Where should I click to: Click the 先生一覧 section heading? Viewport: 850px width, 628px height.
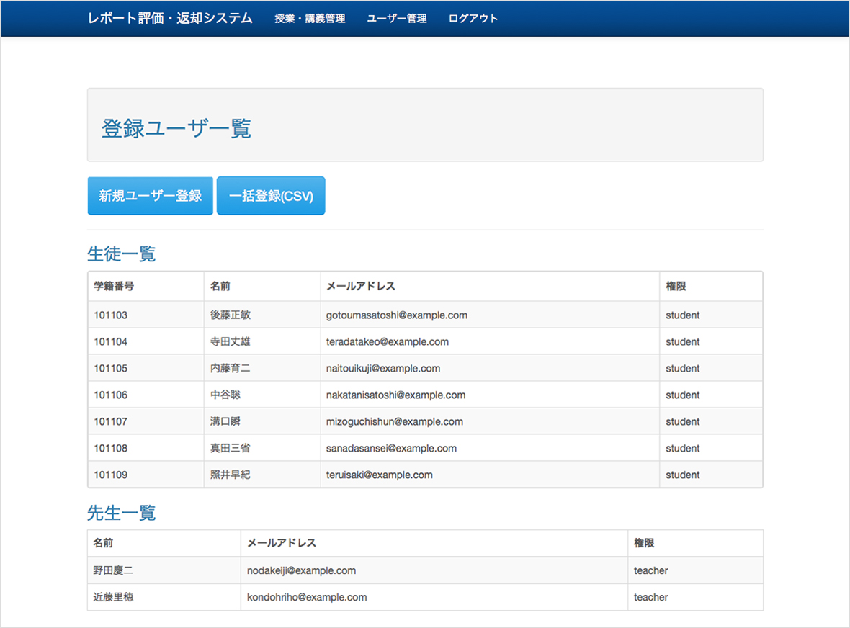click(121, 513)
